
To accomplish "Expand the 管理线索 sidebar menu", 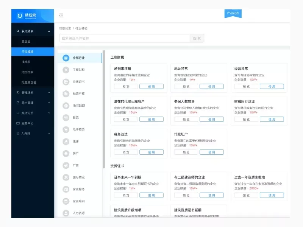I will [33, 92].
